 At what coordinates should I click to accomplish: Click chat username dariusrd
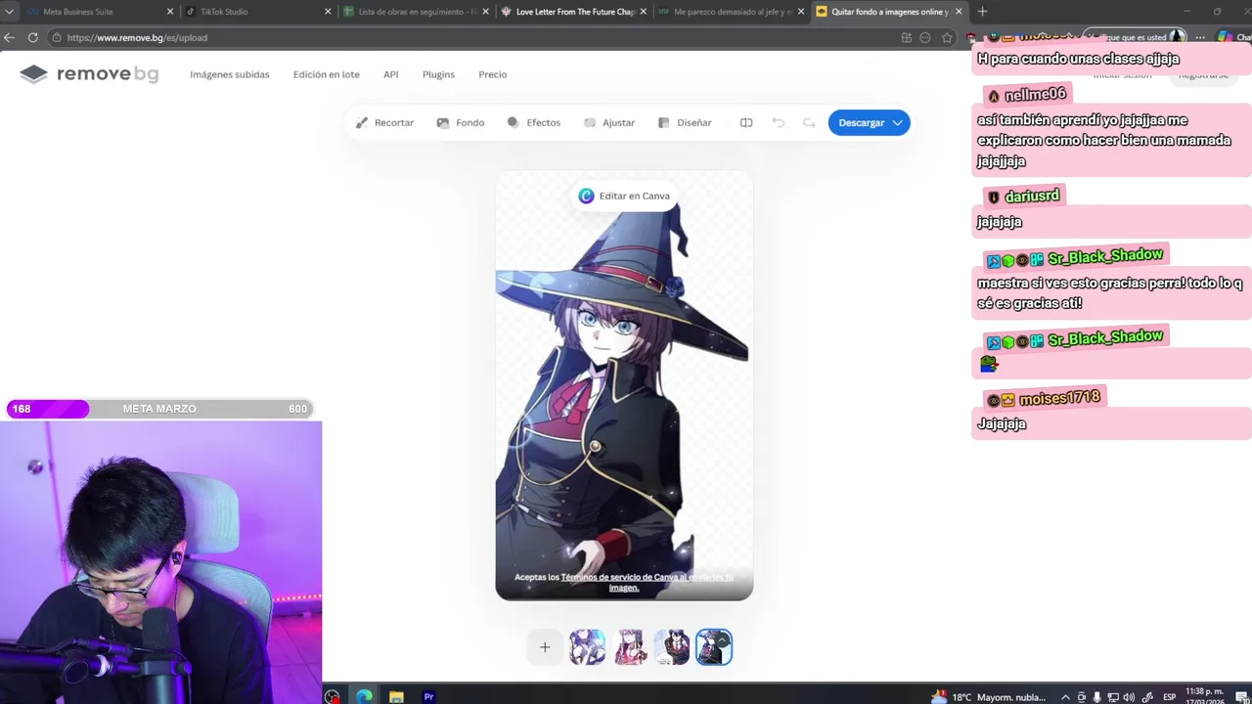[1032, 196]
